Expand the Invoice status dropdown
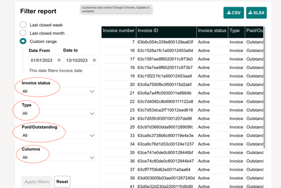 tap(58, 91)
